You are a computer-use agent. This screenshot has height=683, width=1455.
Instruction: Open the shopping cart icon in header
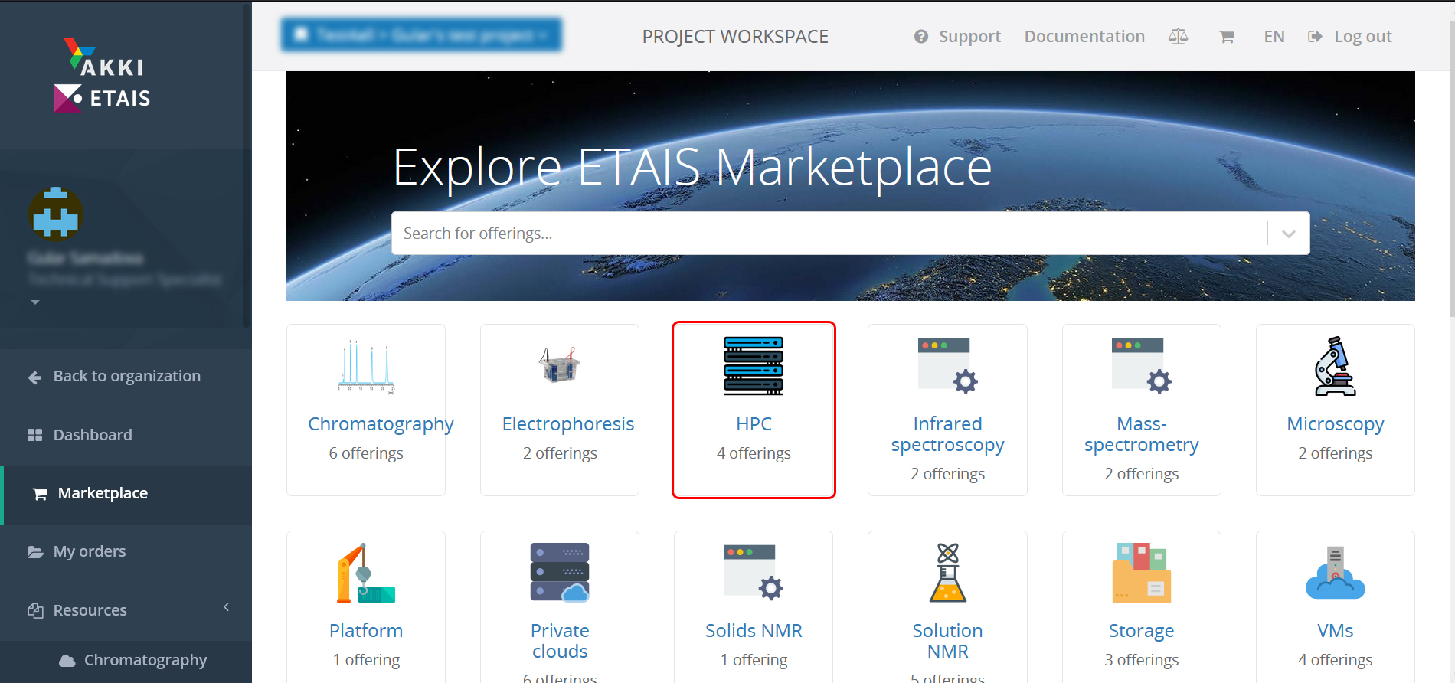pos(1227,37)
